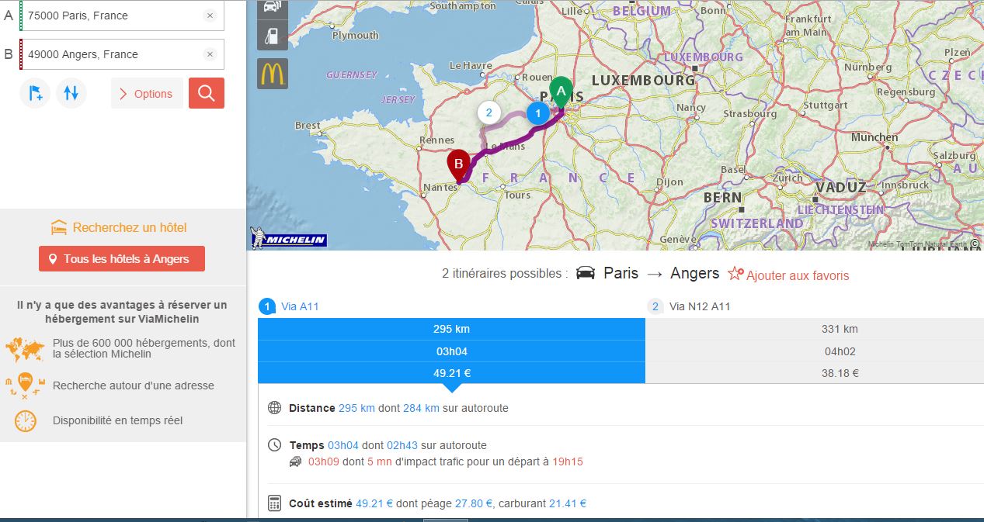This screenshot has height=522, width=984.
Task: Toggle gas stations layer on the map
Action: [x=272, y=35]
